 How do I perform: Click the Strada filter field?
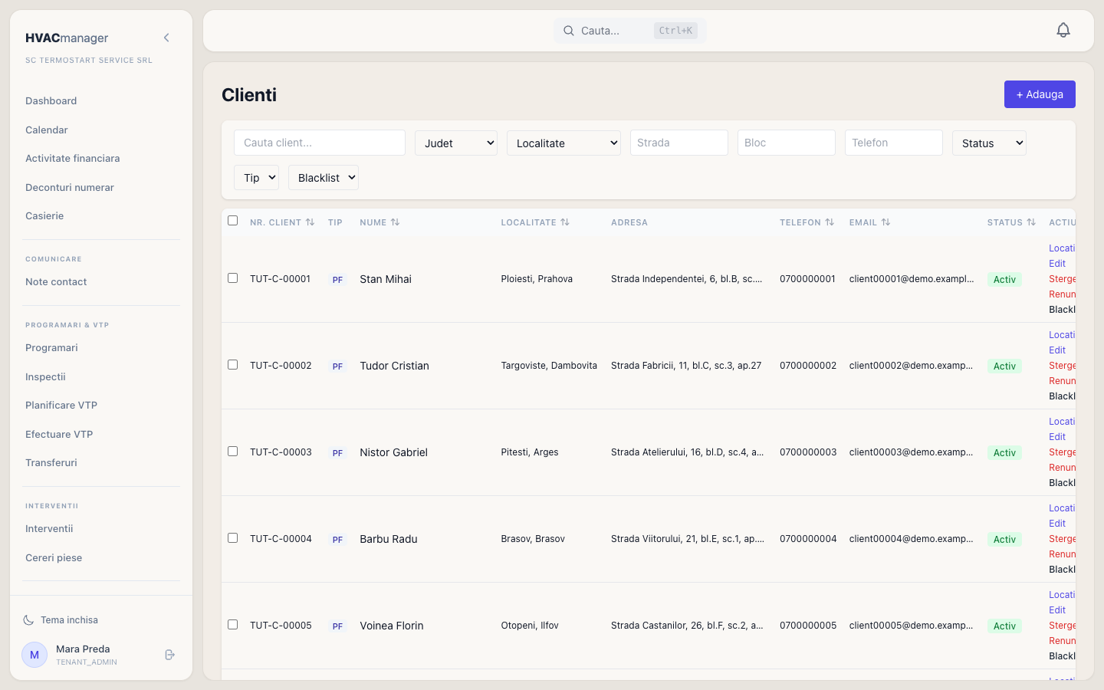(679, 143)
